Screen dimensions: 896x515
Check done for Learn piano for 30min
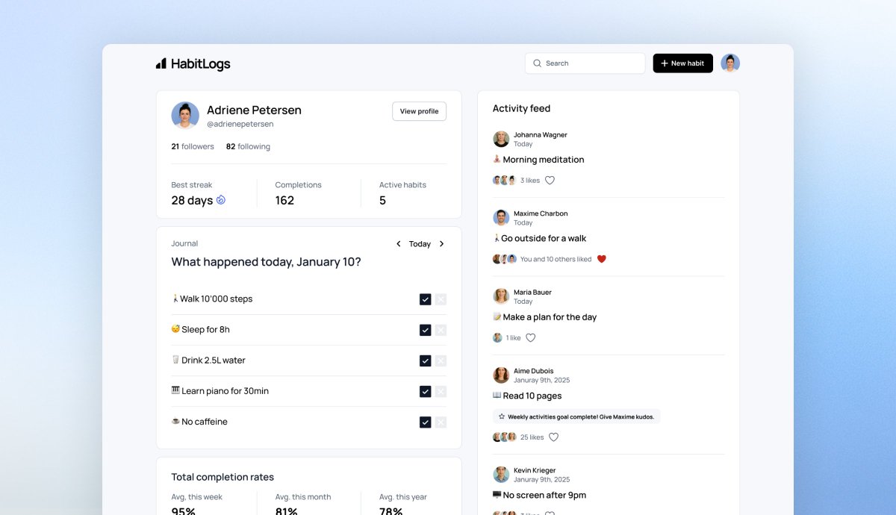point(425,391)
